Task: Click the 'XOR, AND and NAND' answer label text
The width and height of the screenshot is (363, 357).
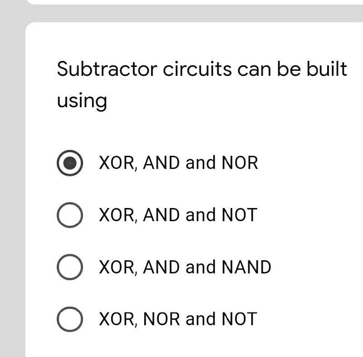Action: pyautogui.click(x=185, y=267)
